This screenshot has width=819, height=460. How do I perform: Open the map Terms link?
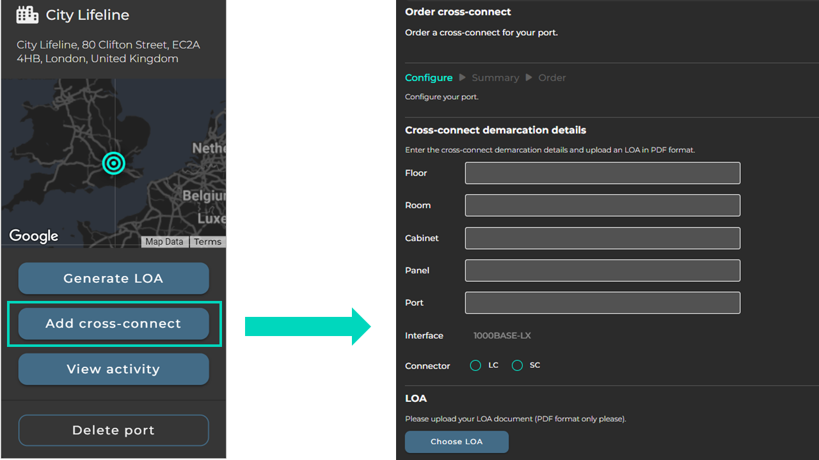coord(207,241)
